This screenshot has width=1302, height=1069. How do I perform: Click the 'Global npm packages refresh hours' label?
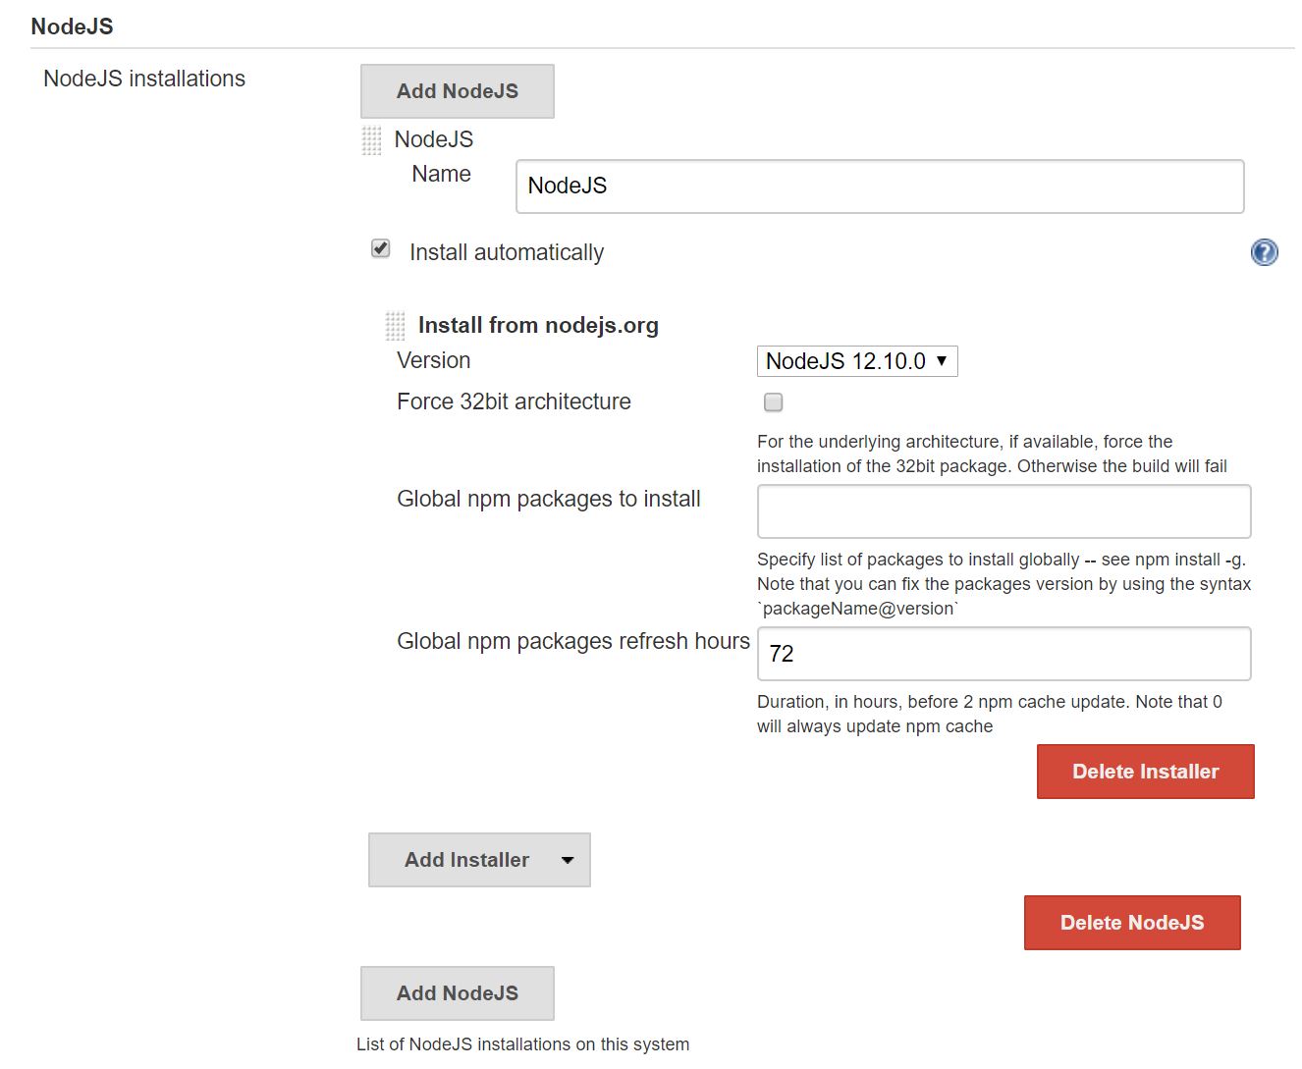click(573, 641)
